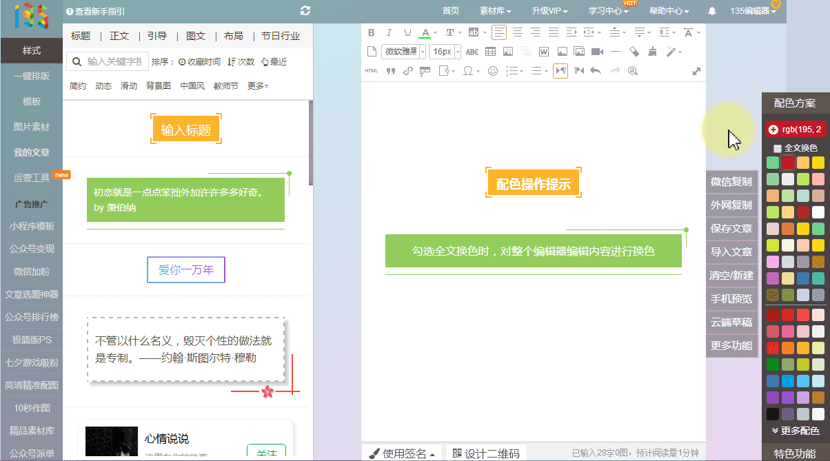The width and height of the screenshot is (830, 461).
Task: Click the 保存文章 button
Action: point(731,229)
